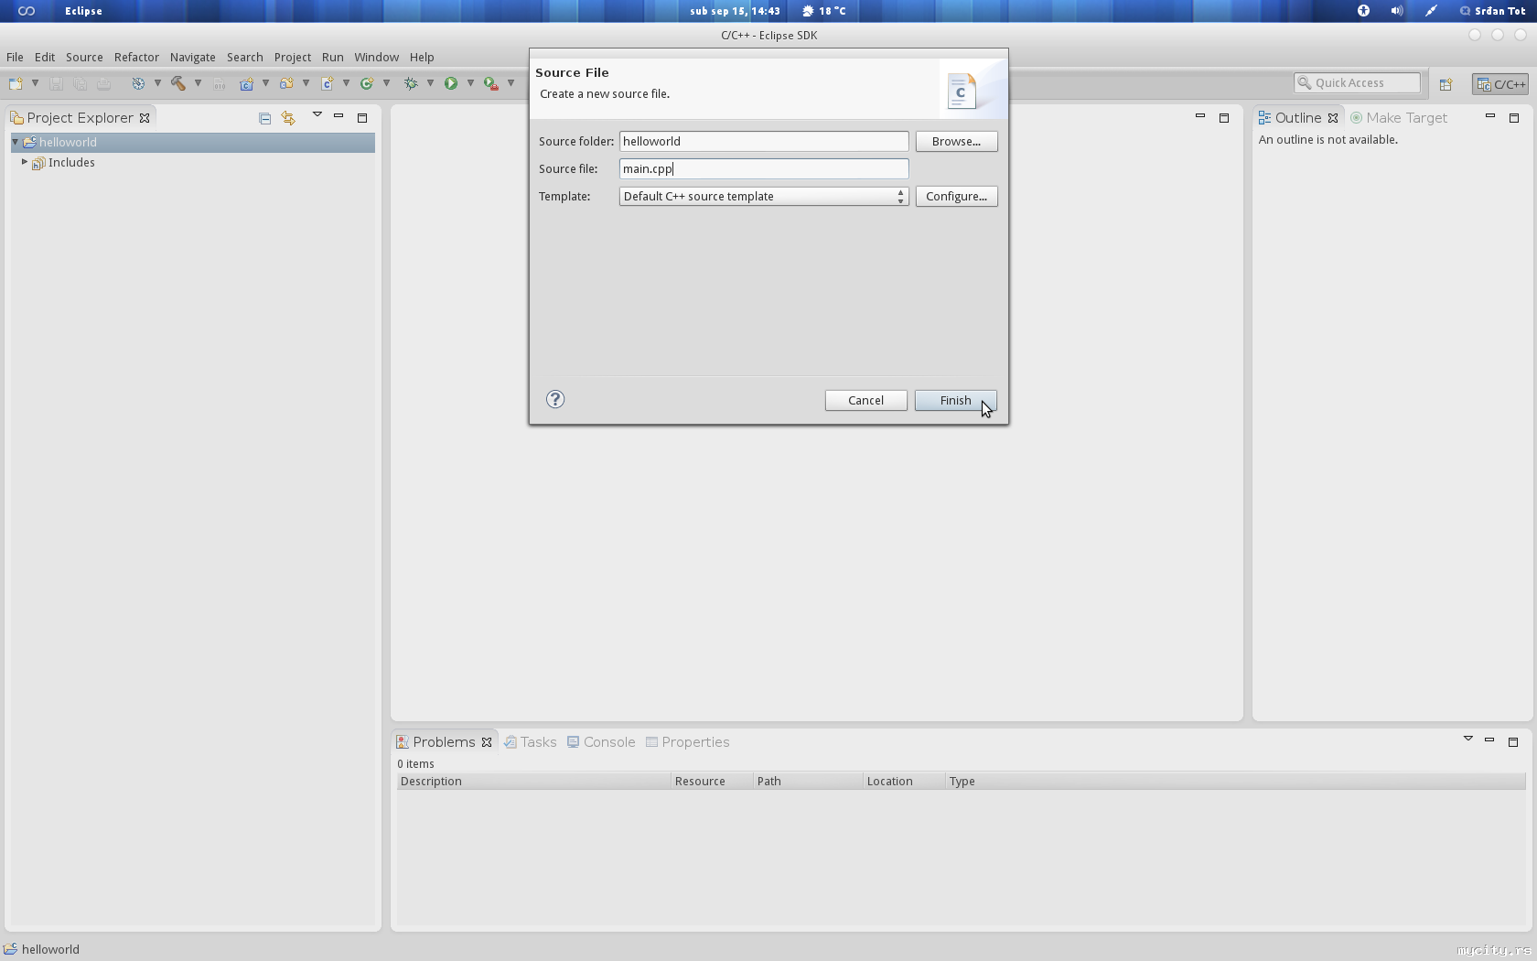1537x961 pixels.
Task: Click Finish to create the source file
Action: click(x=955, y=400)
